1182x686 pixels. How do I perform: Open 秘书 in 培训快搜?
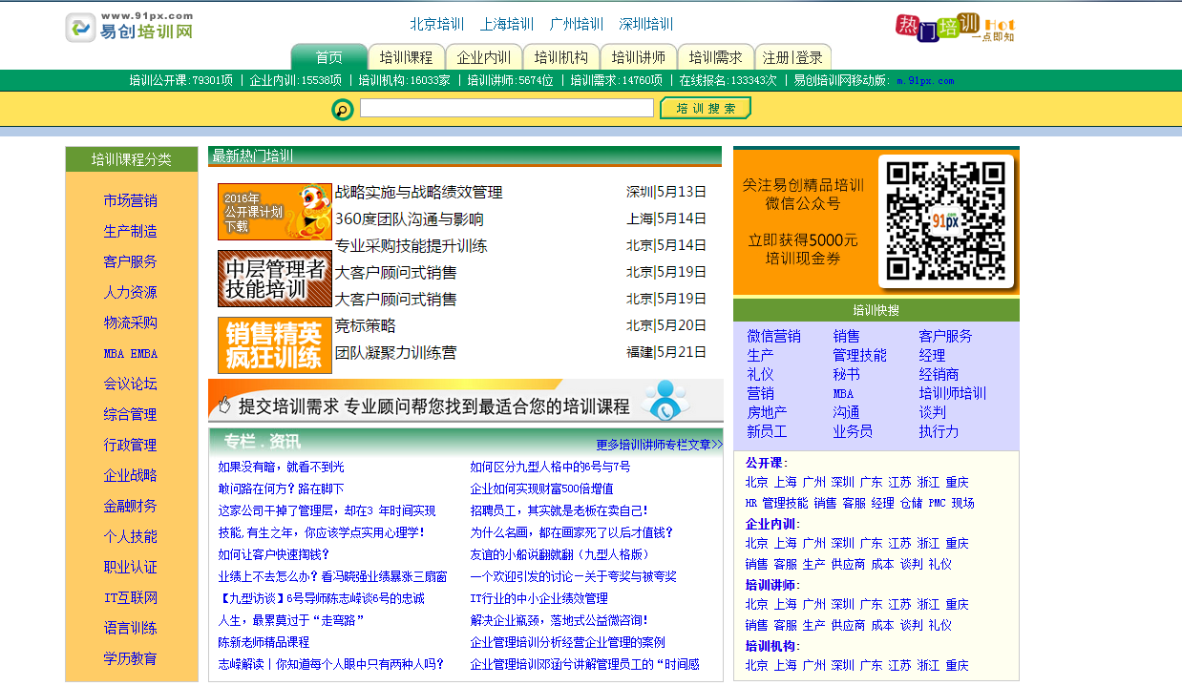(x=846, y=374)
